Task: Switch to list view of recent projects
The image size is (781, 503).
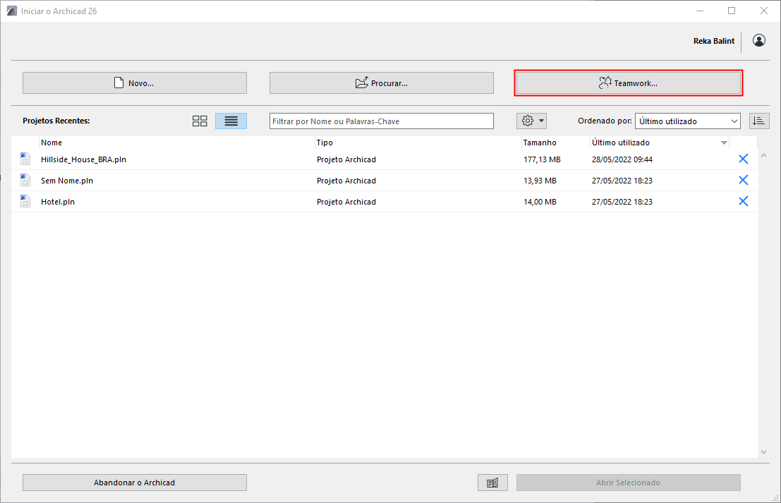Action: pos(231,121)
